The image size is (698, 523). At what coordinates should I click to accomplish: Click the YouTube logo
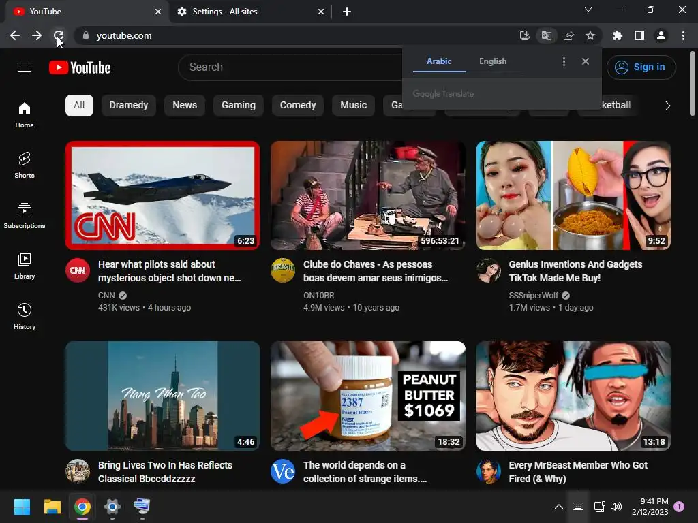(80, 67)
